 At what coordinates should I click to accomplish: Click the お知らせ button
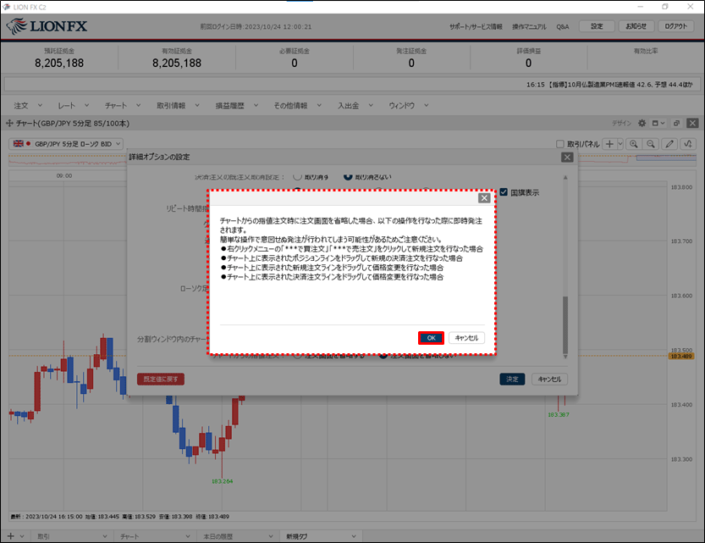636,26
